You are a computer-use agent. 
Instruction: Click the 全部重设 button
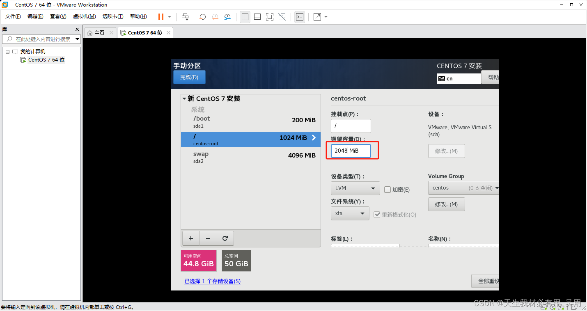pyautogui.click(x=485, y=281)
